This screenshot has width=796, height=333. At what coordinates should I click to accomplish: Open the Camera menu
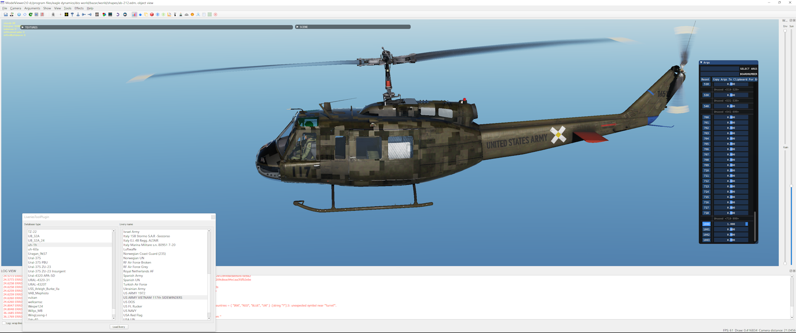coord(16,8)
